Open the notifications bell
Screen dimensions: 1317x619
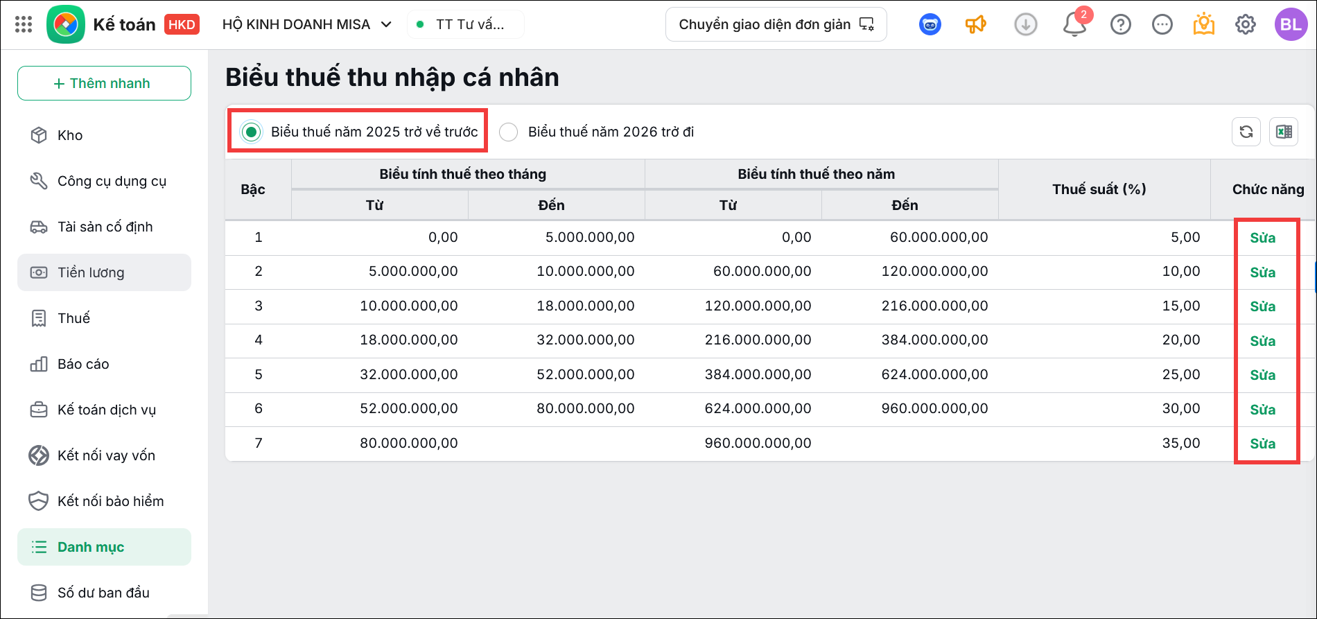[x=1074, y=24]
